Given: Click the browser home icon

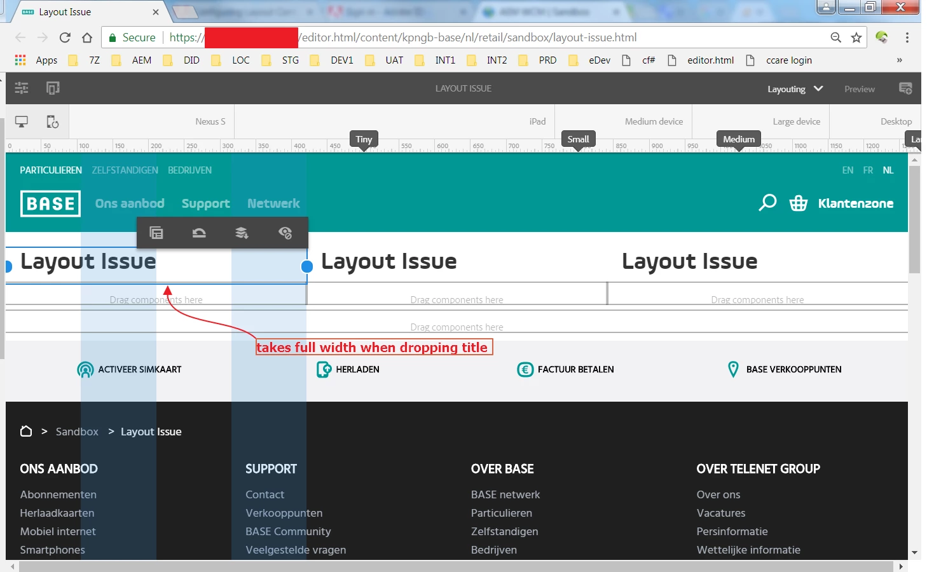Looking at the screenshot, I should [87, 37].
